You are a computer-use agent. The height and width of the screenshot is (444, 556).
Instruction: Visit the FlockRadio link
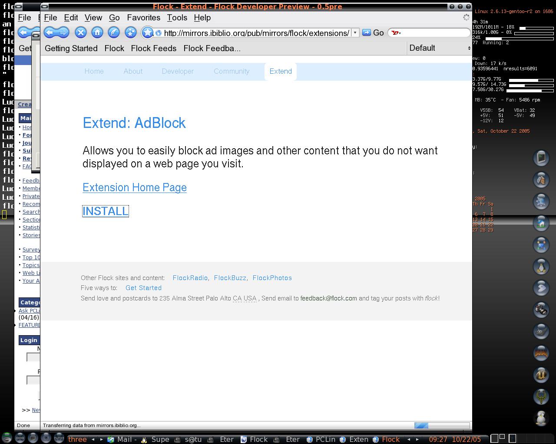tap(190, 278)
